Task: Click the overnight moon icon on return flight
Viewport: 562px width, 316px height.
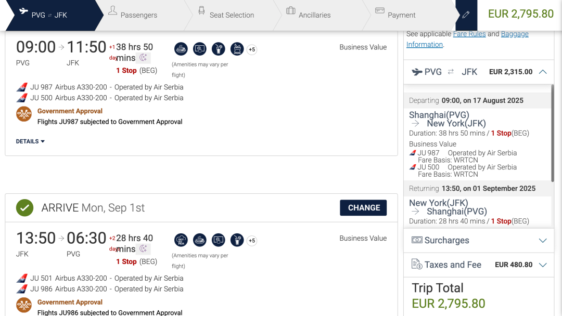Action: pyautogui.click(x=144, y=248)
